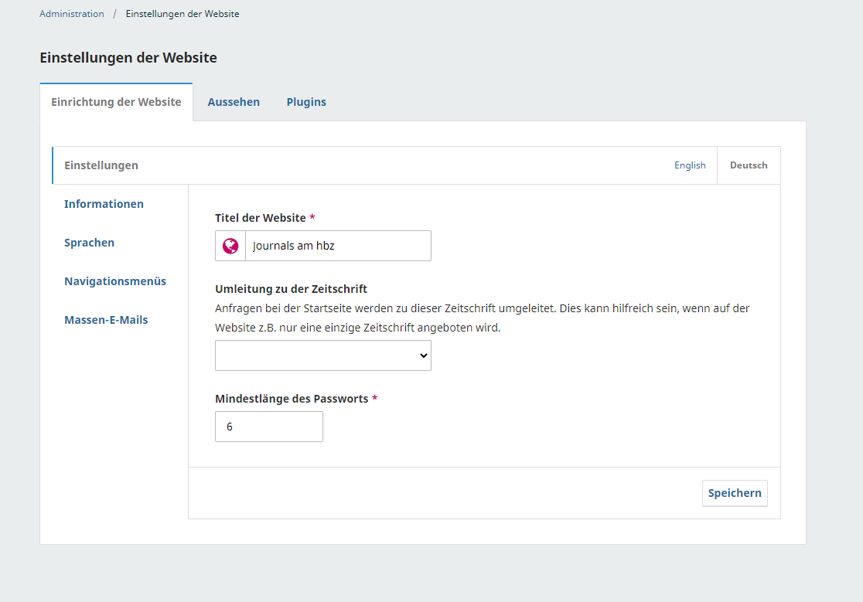Screen dimensions: 863x602
Task: Go to Administration via breadcrumb link
Action: click(x=72, y=14)
